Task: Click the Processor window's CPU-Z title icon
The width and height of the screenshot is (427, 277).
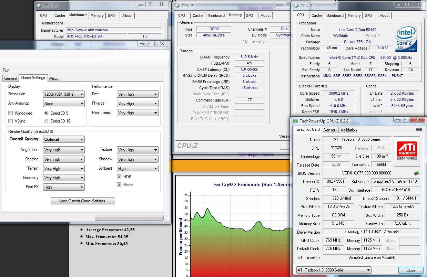Action: pyautogui.click(x=296, y=6)
